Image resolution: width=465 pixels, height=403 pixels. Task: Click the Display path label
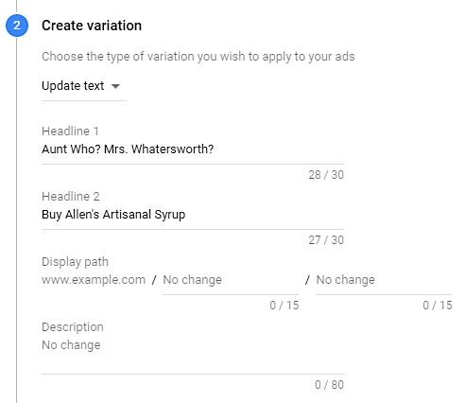75,262
